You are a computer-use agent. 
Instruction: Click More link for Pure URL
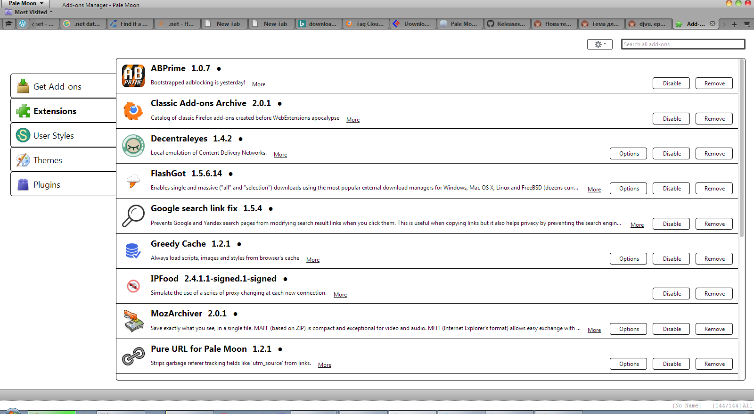(325, 365)
